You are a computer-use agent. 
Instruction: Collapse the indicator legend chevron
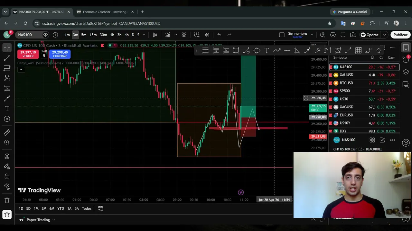[x=21, y=70]
